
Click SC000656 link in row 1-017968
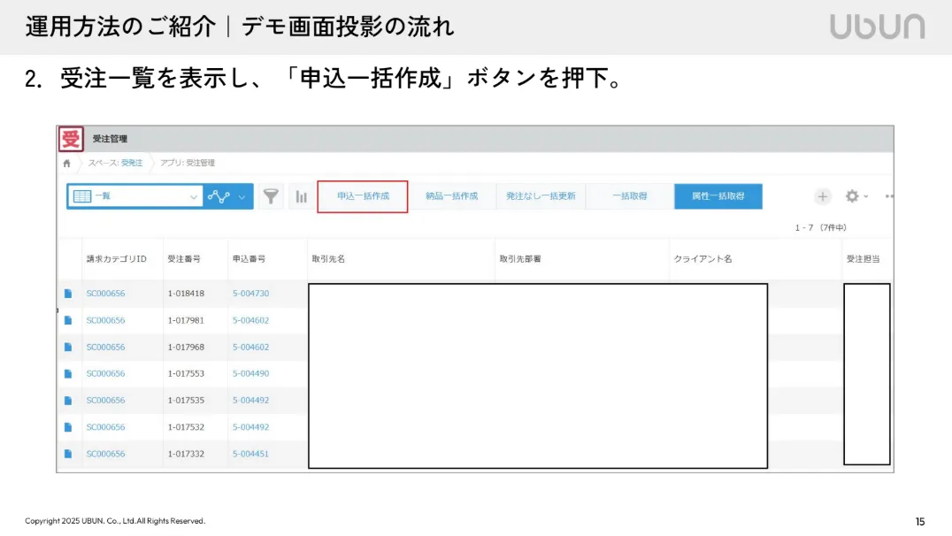point(105,347)
